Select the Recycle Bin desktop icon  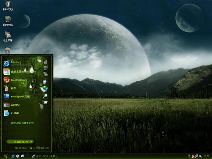[8, 50]
